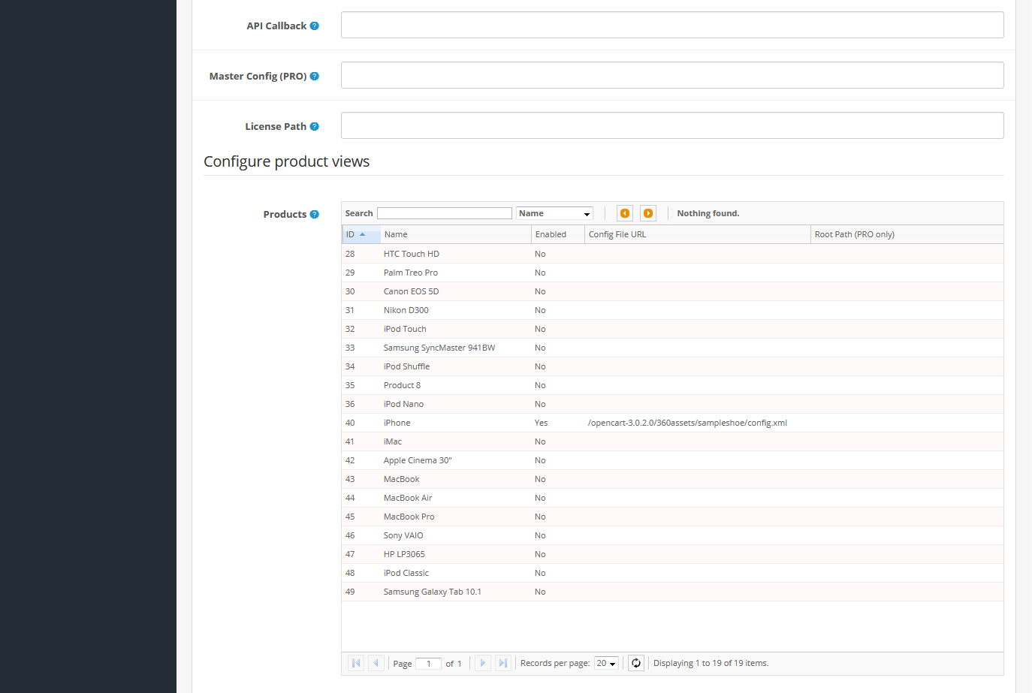
Task: Select the MacBook Pro row
Action: coord(672,517)
